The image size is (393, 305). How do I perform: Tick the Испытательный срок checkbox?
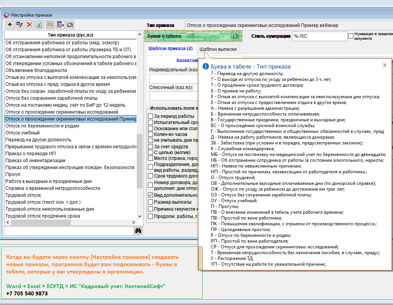pyautogui.click(x=150, y=122)
